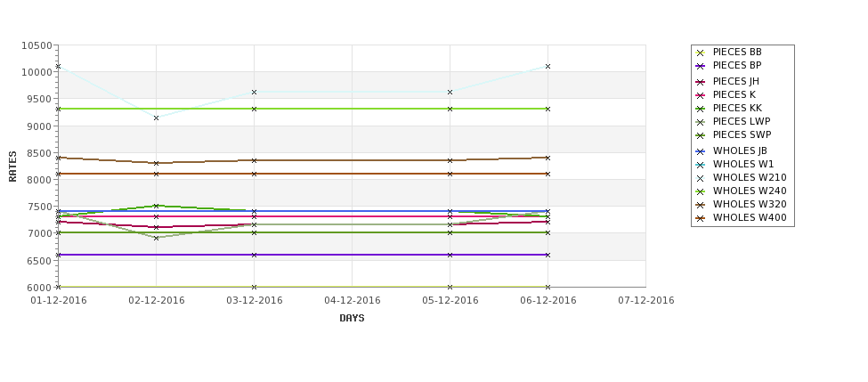Click the 01-12-2016 axis date label
The image size is (868, 382).
pyautogui.click(x=59, y=301)
